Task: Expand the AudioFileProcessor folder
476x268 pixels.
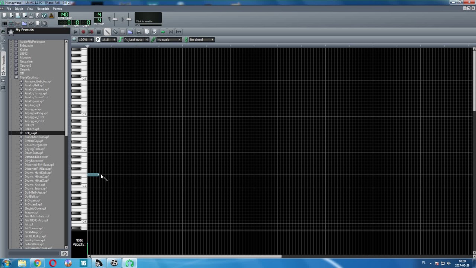Action: click(11, 42)
